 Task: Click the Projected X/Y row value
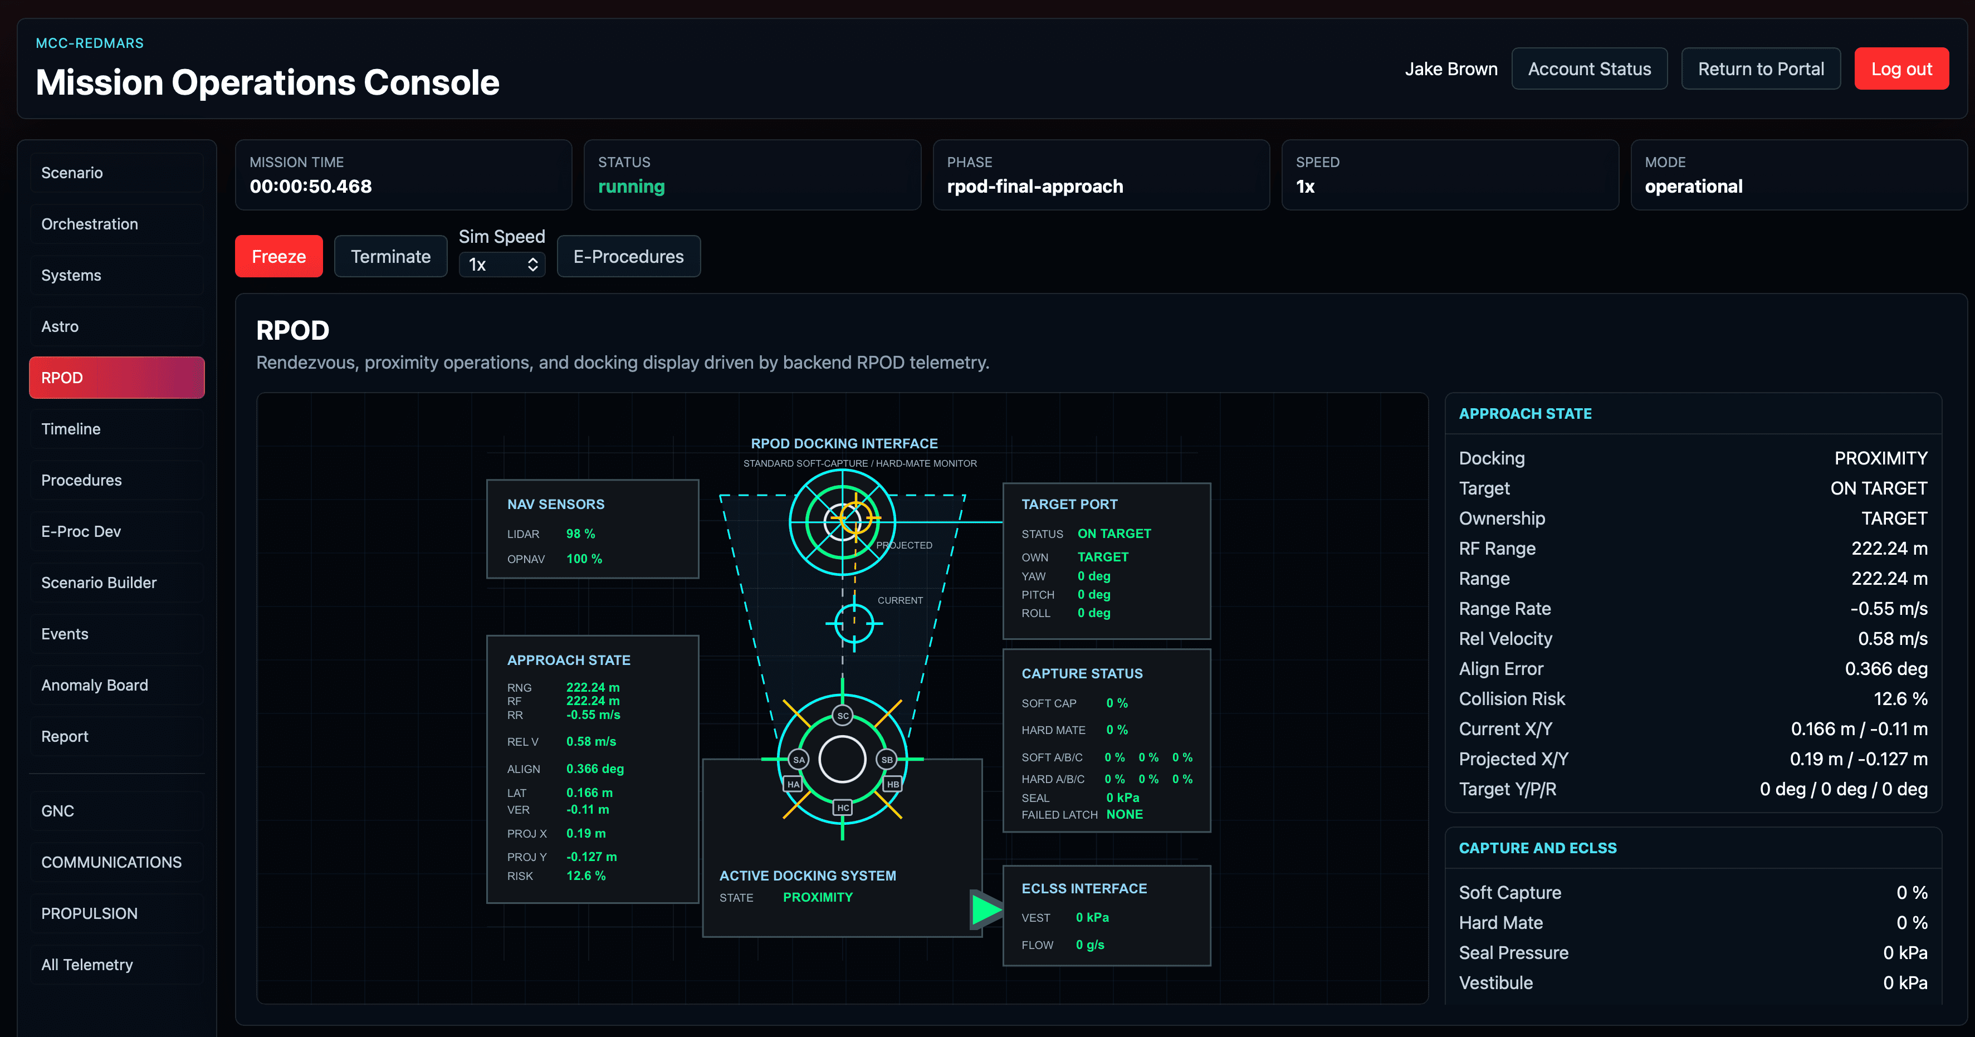click(1859, 759)
